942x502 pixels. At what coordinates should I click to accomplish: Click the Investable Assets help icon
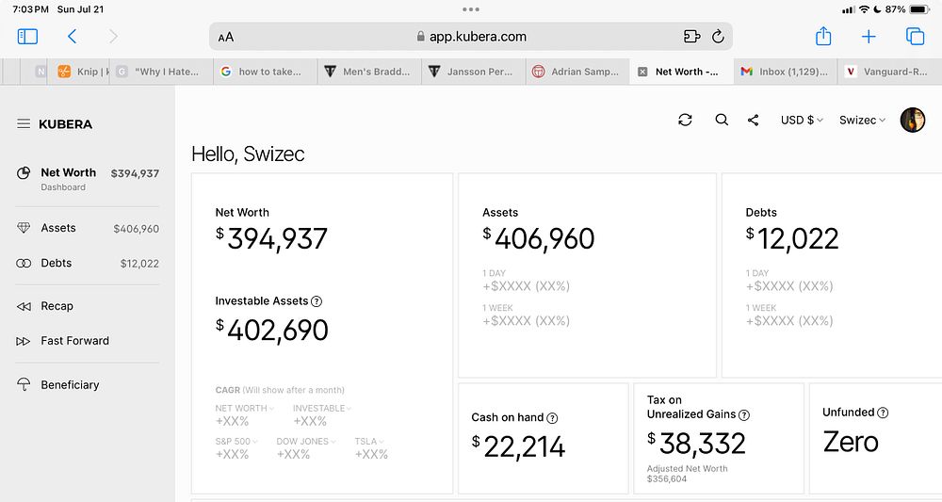coord(317,301)
